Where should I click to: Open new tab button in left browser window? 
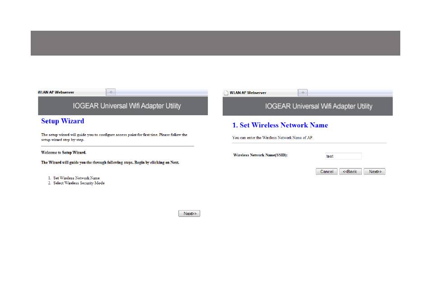(x=111, y=92)
